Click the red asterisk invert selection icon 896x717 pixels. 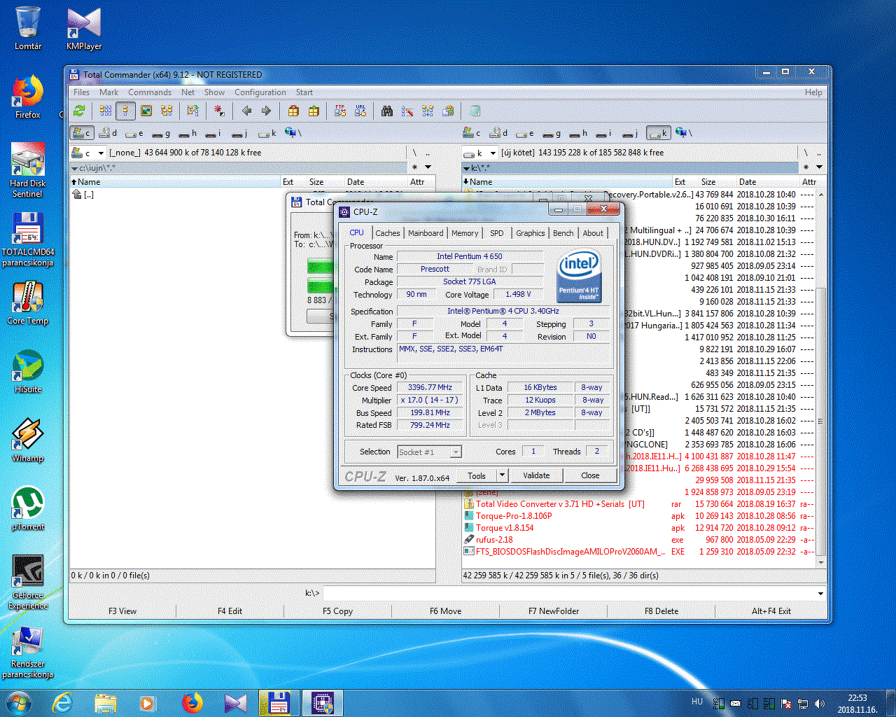[x=220, y=111]
